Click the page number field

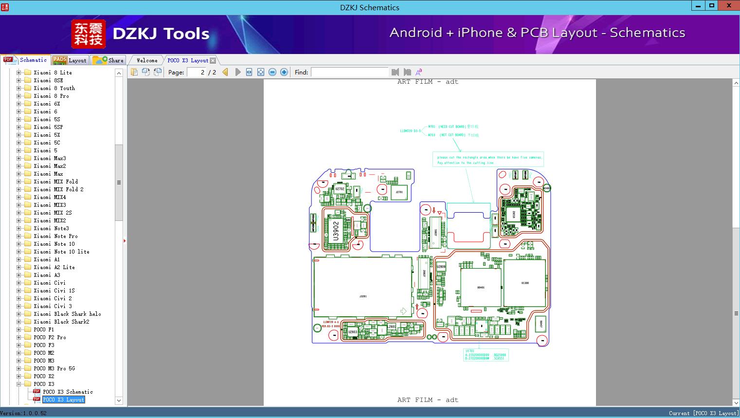click(197, 72)
